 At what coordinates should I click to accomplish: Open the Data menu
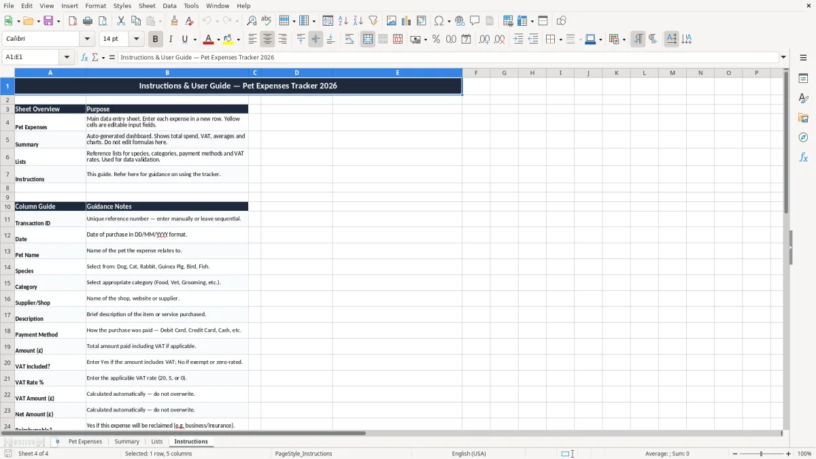coord(169,5)
